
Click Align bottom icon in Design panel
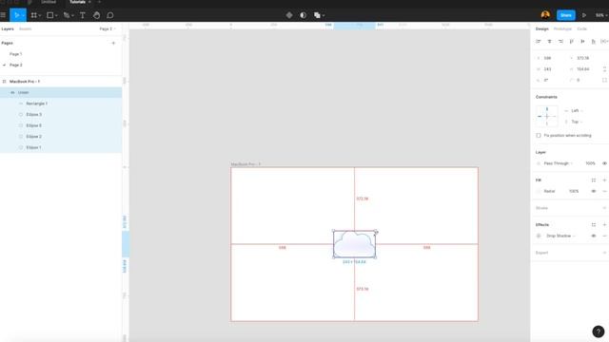(x=594, y=41)
